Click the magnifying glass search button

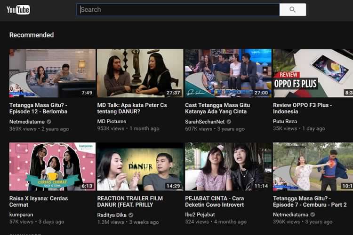click(292, 10)
